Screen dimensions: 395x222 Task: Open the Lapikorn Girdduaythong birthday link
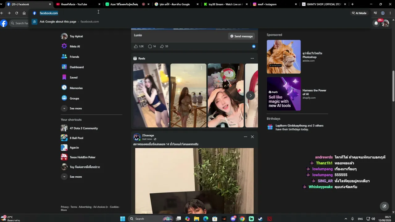tap(291, 125)
